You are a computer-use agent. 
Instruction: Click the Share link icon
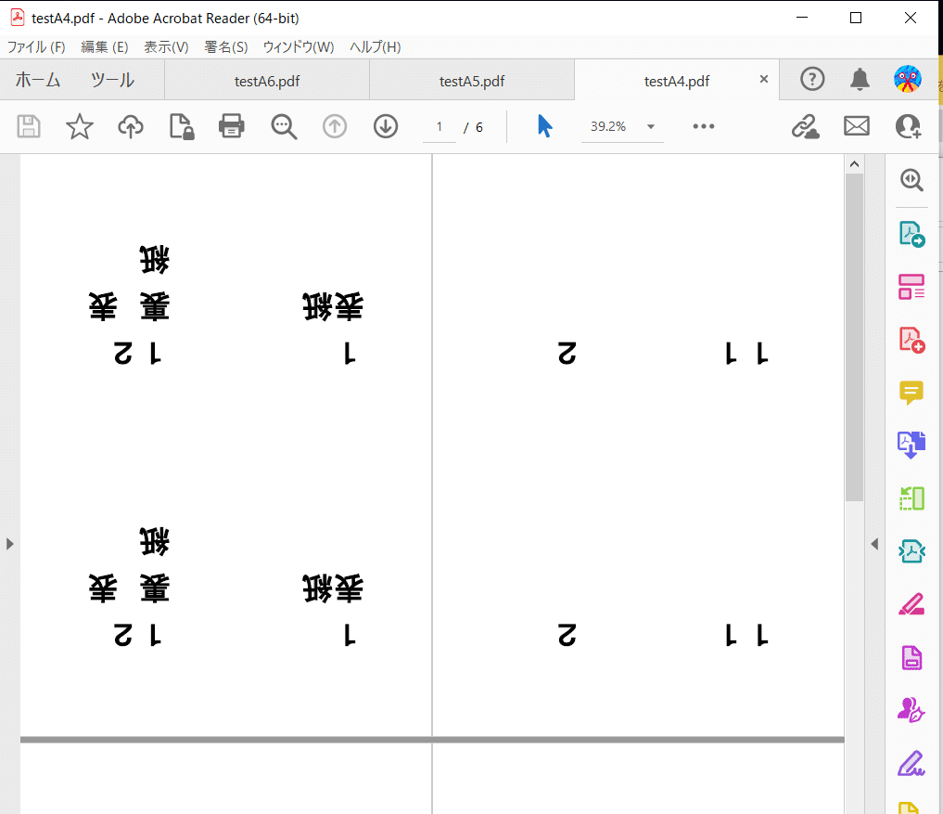(806, 126)
